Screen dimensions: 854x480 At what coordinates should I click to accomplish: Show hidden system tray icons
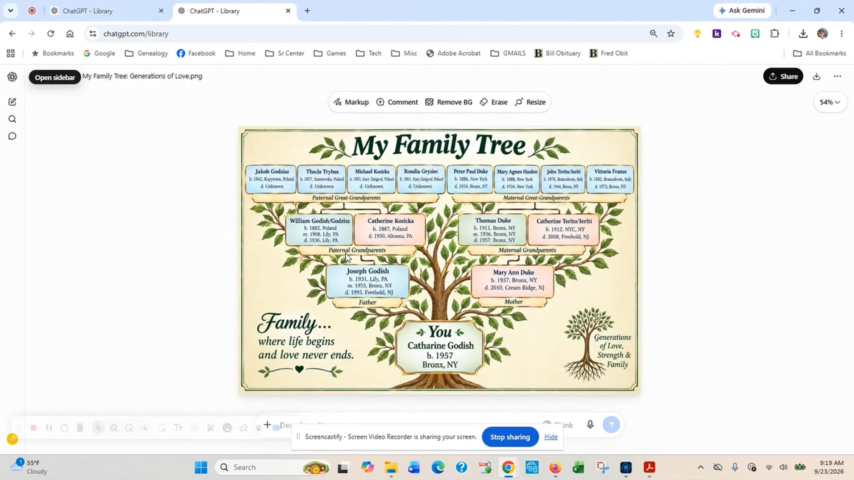(x=701, y=467)
